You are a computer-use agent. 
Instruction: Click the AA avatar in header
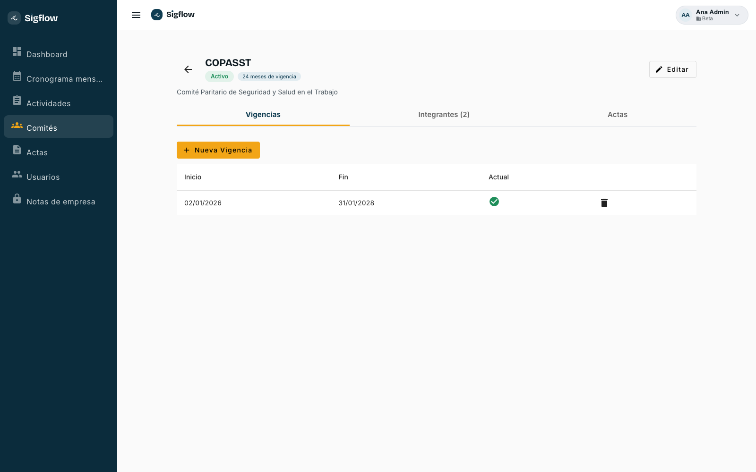(x=686, y=15)
